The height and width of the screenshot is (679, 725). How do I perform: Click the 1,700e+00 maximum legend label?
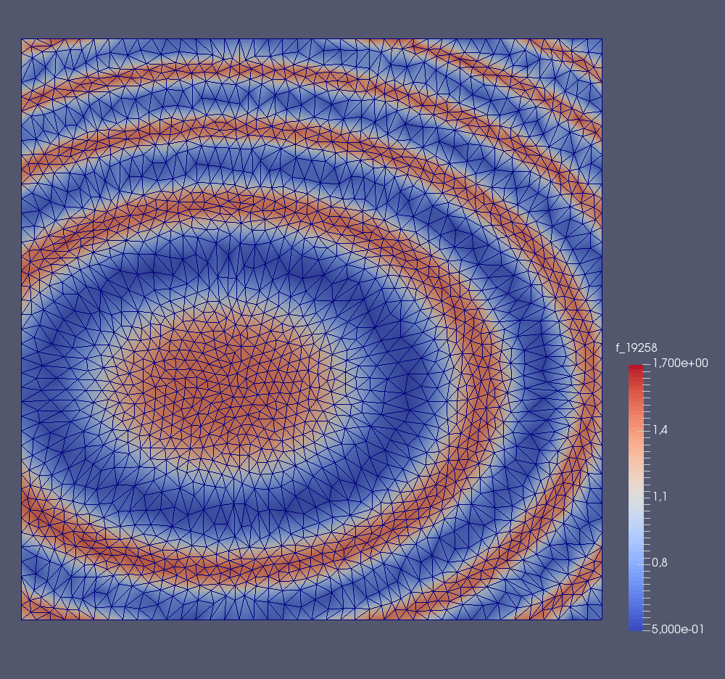[x=680, y=363]
